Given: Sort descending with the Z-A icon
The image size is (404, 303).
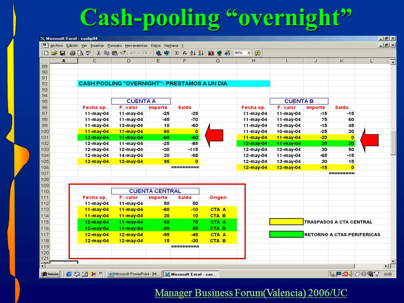Looking at the screenshot, I should pyautogui.click(x=201, y=53).
